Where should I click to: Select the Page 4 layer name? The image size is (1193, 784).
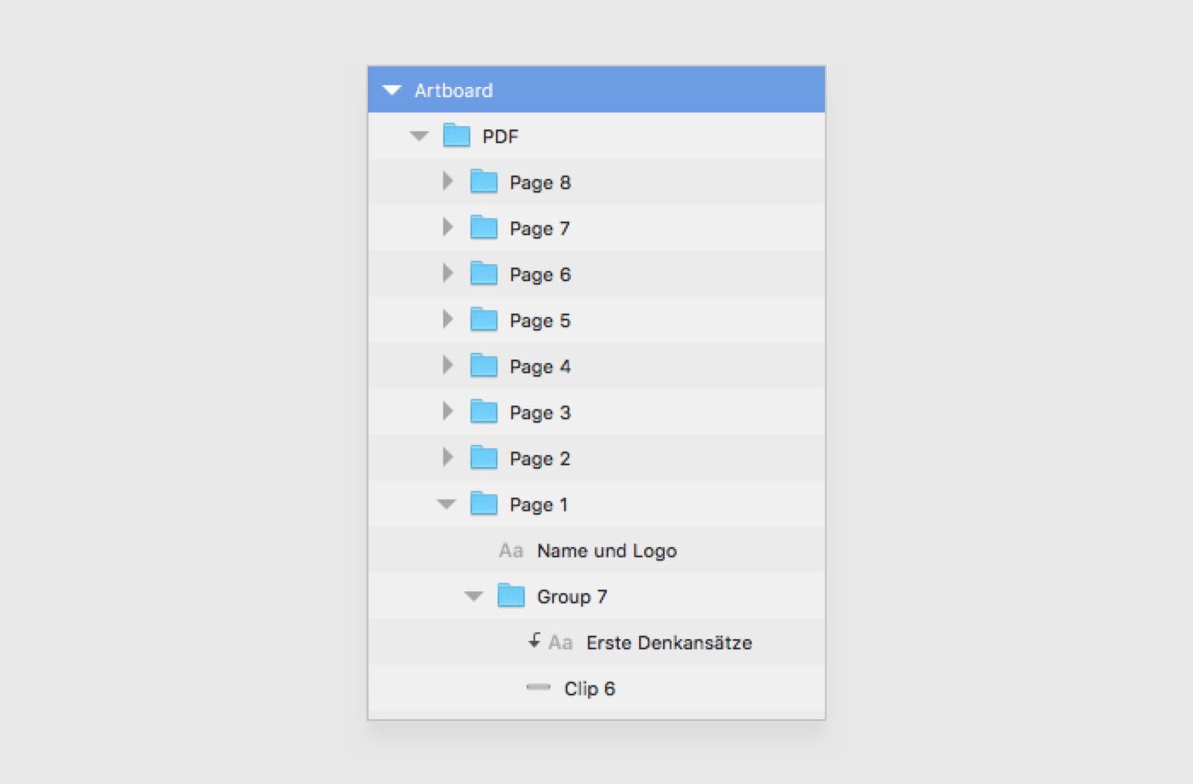coord(540,366)
